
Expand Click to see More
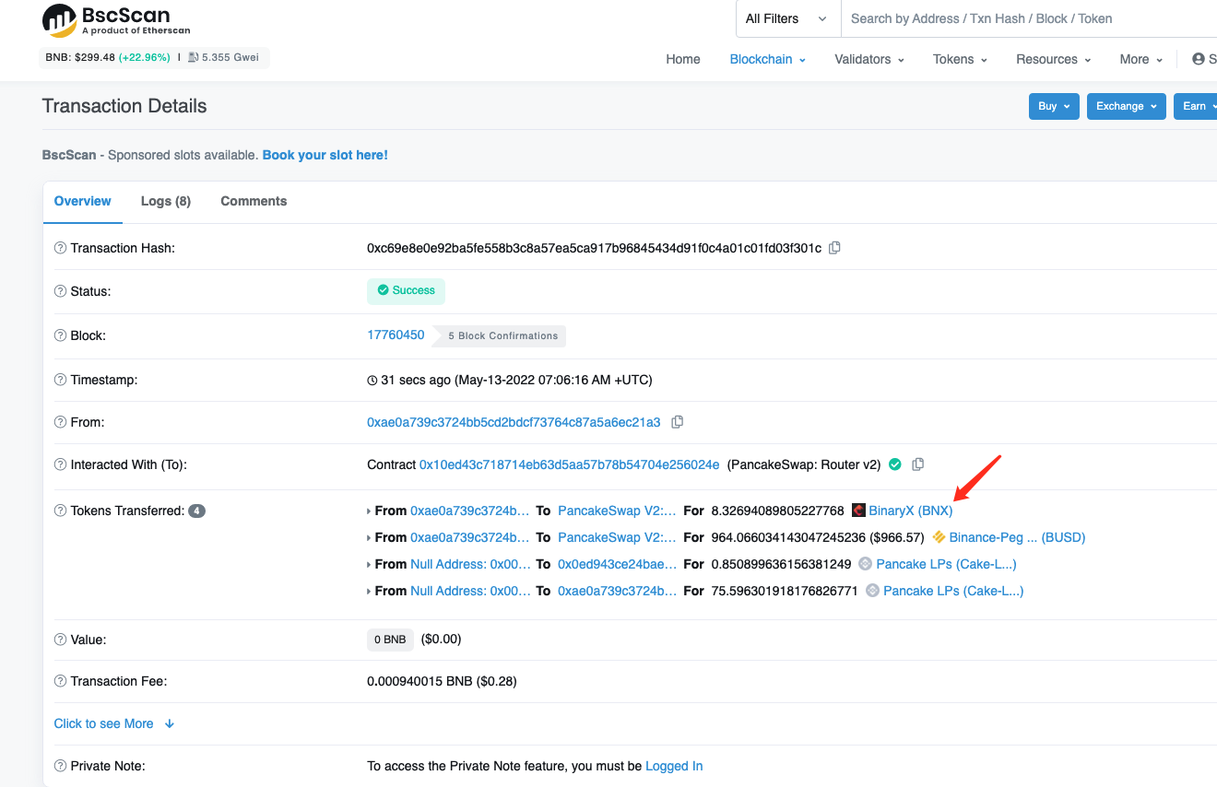(114, 723)
